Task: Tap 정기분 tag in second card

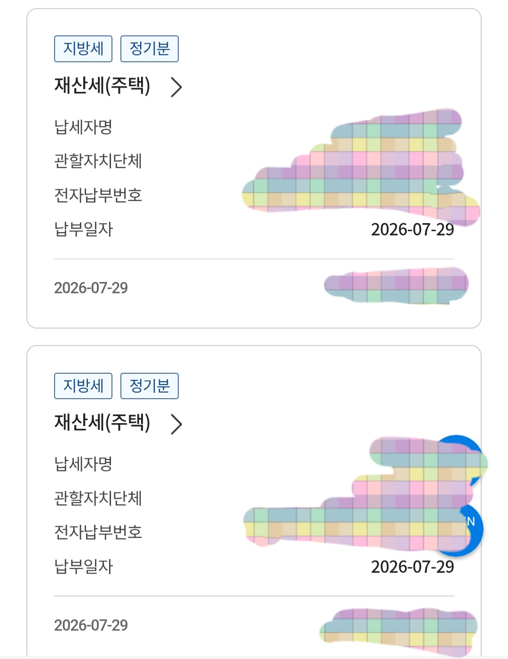Action: coord(150,386)
